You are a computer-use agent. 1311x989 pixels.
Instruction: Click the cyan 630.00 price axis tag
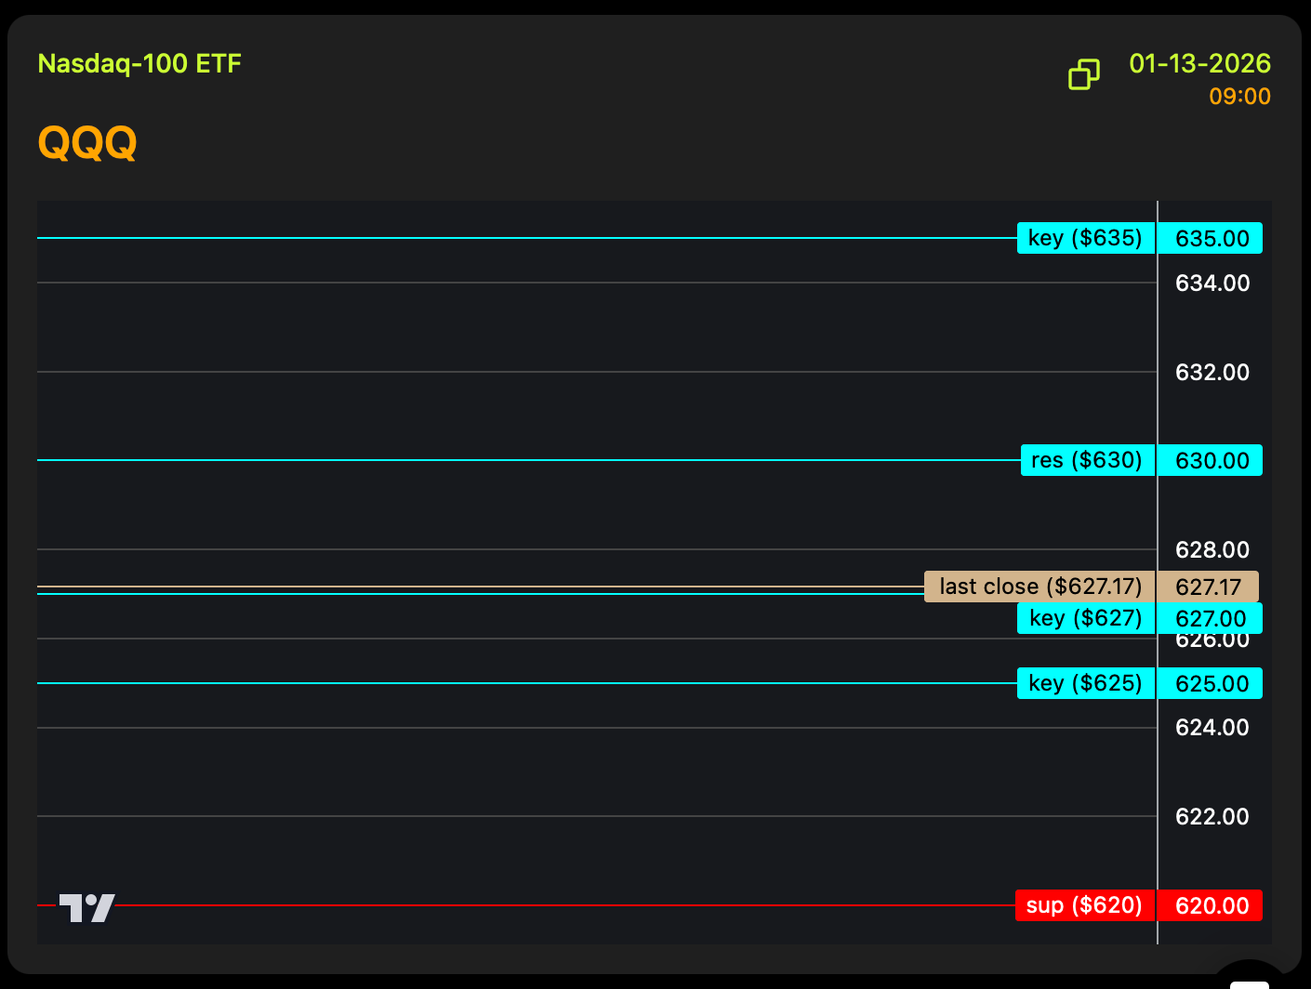tap(1211, 461)
